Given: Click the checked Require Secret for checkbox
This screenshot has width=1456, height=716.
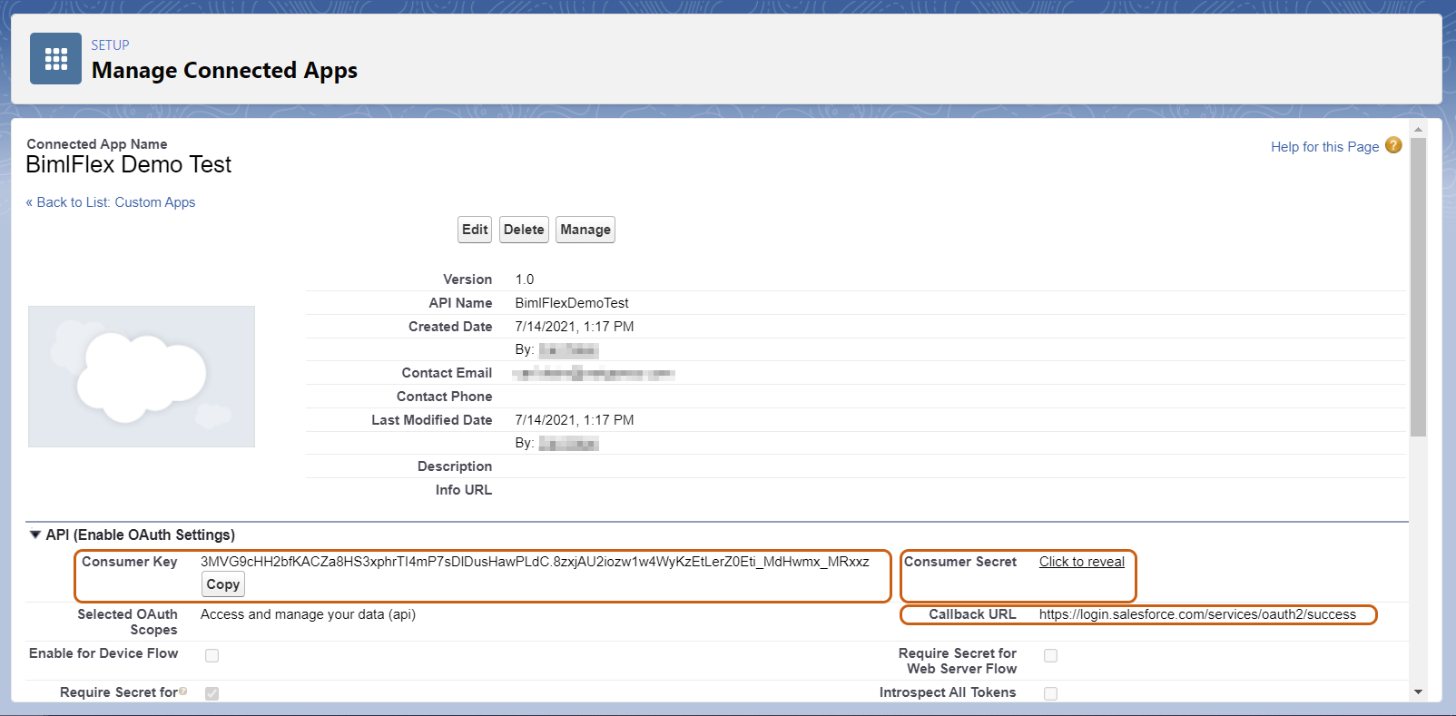Looking at the screenshot, I should (212, 693).
